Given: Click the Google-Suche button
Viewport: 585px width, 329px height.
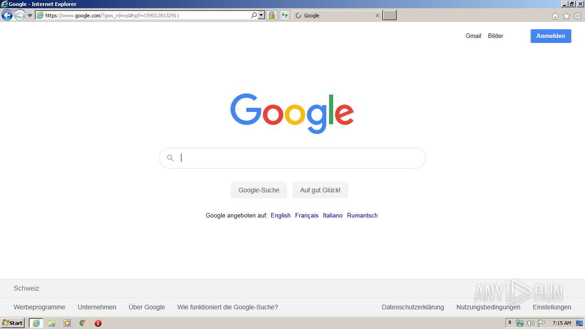Looking at the screenshot, I should pos(259,190).
